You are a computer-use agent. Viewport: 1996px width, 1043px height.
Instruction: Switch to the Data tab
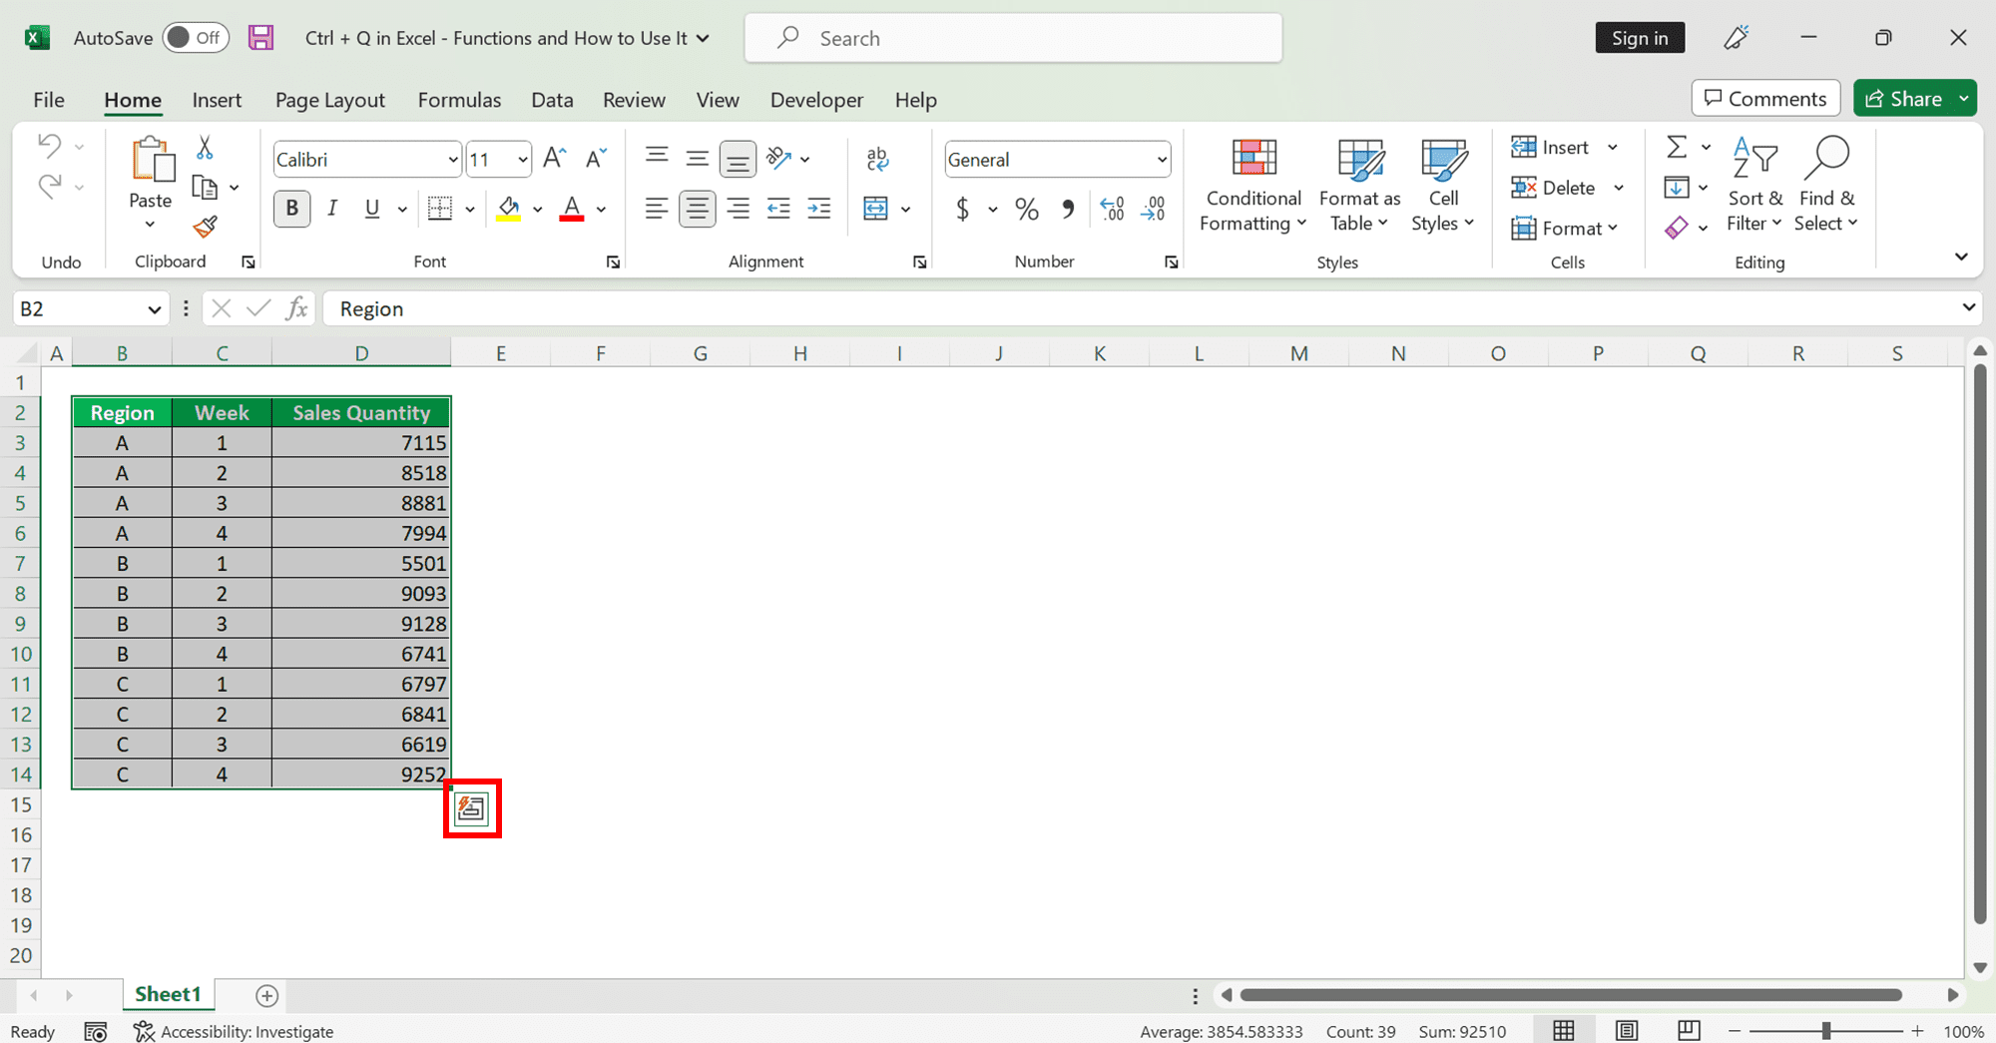(552, 100)
